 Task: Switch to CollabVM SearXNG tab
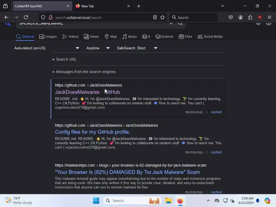(x=42, y=6)
